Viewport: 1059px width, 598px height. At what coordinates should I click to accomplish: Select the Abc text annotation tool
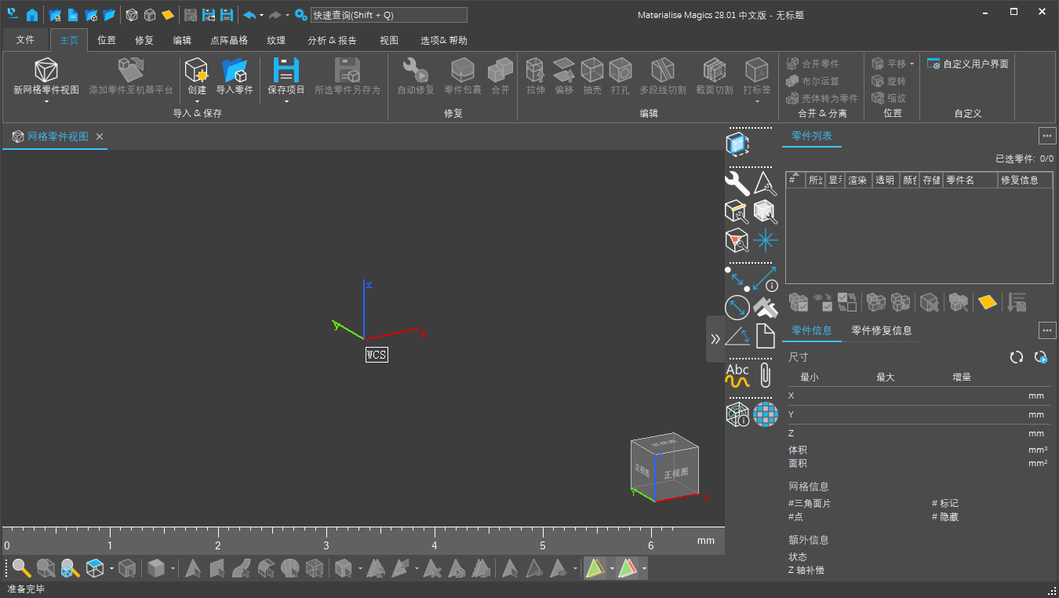tap(738, 374)
